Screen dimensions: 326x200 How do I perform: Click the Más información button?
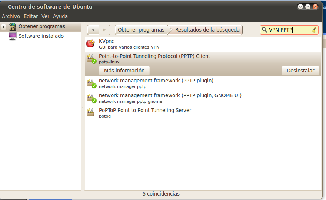point(124,71)
